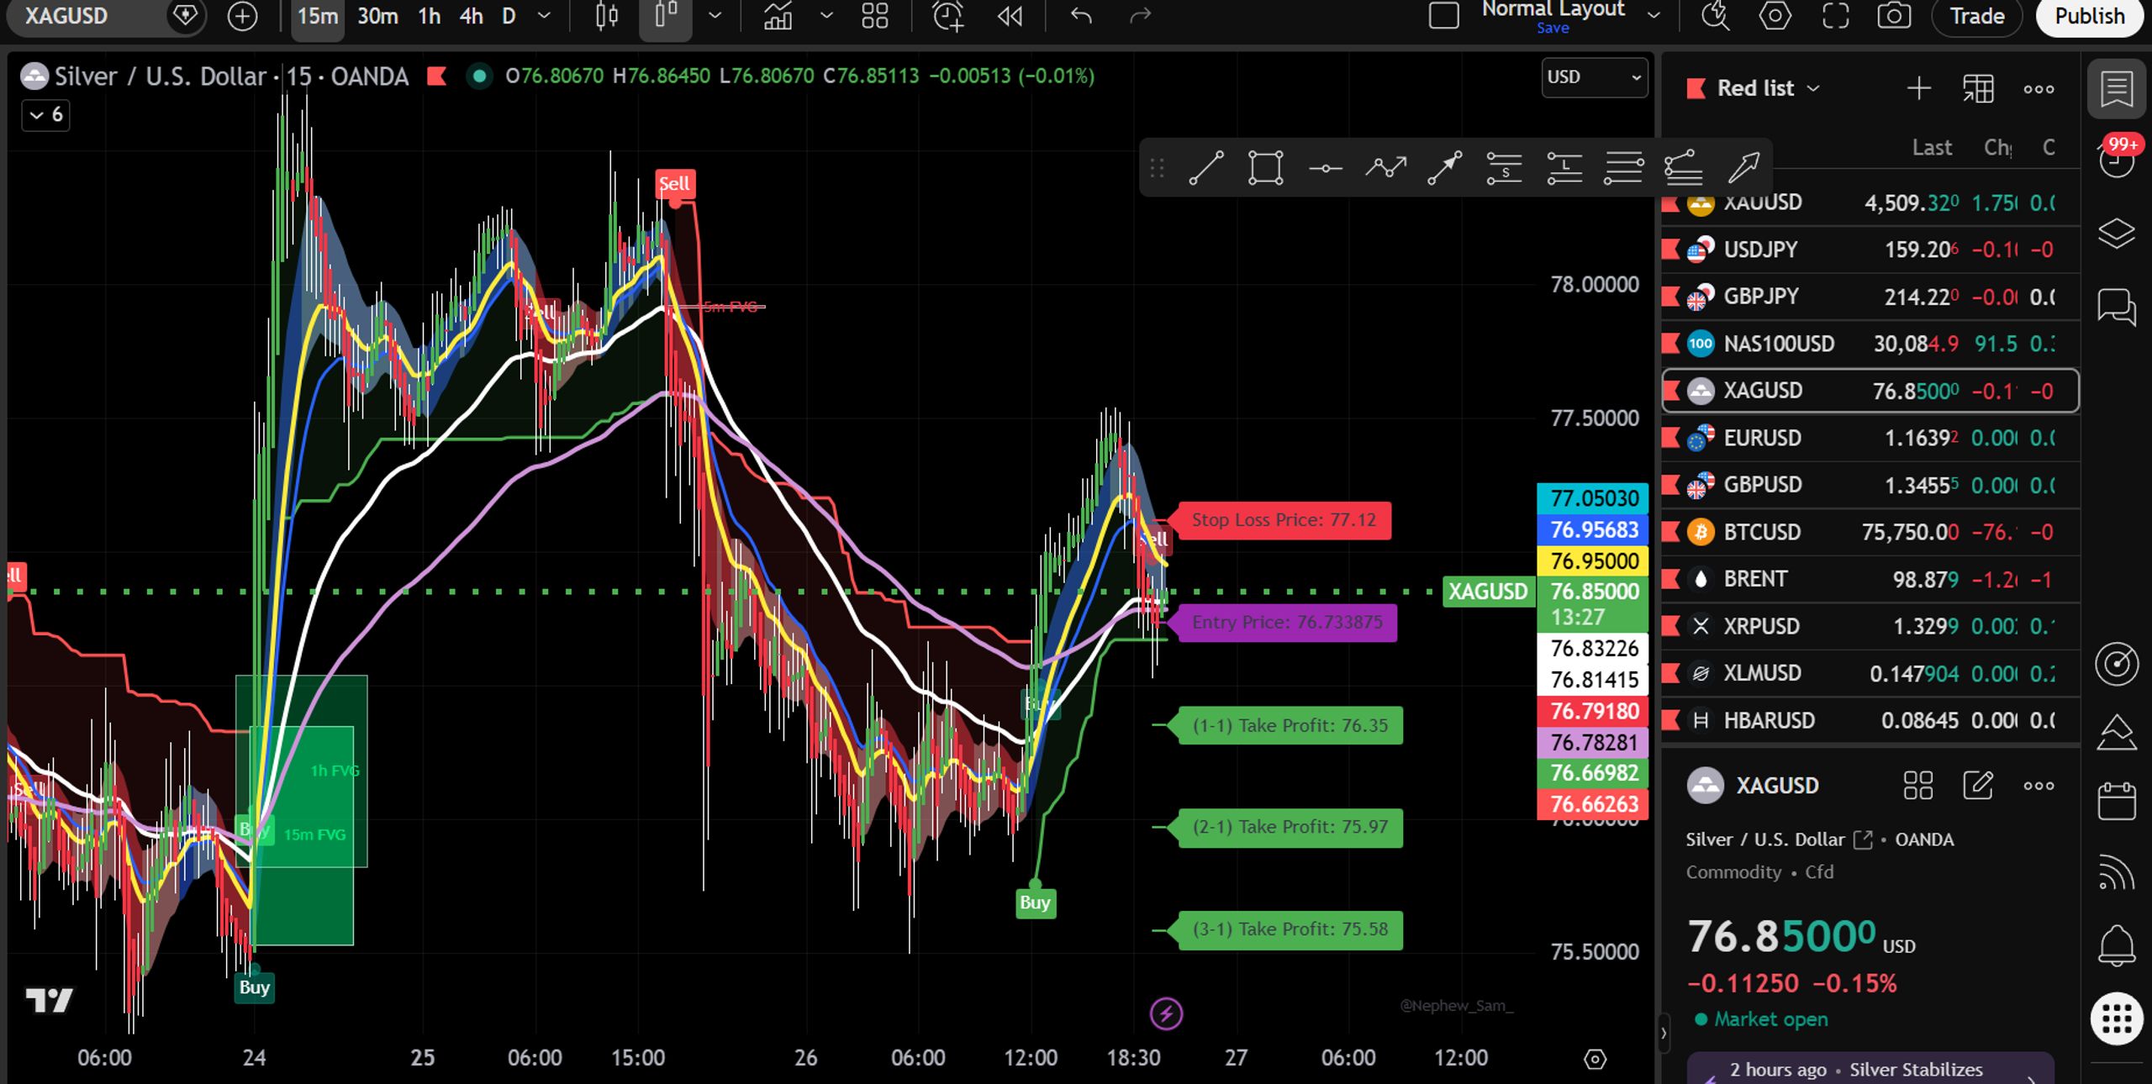Screen dimensions: 2152x1084
Task: Switch to the D daily timeframe
Action: tap(509, 17)
